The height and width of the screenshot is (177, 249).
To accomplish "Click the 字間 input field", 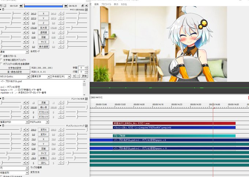I will tap(81, 68).
